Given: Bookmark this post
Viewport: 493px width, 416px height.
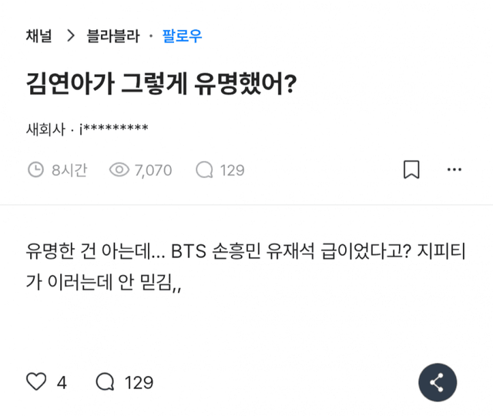Looking at the screenshot, I should click(411, 169).
